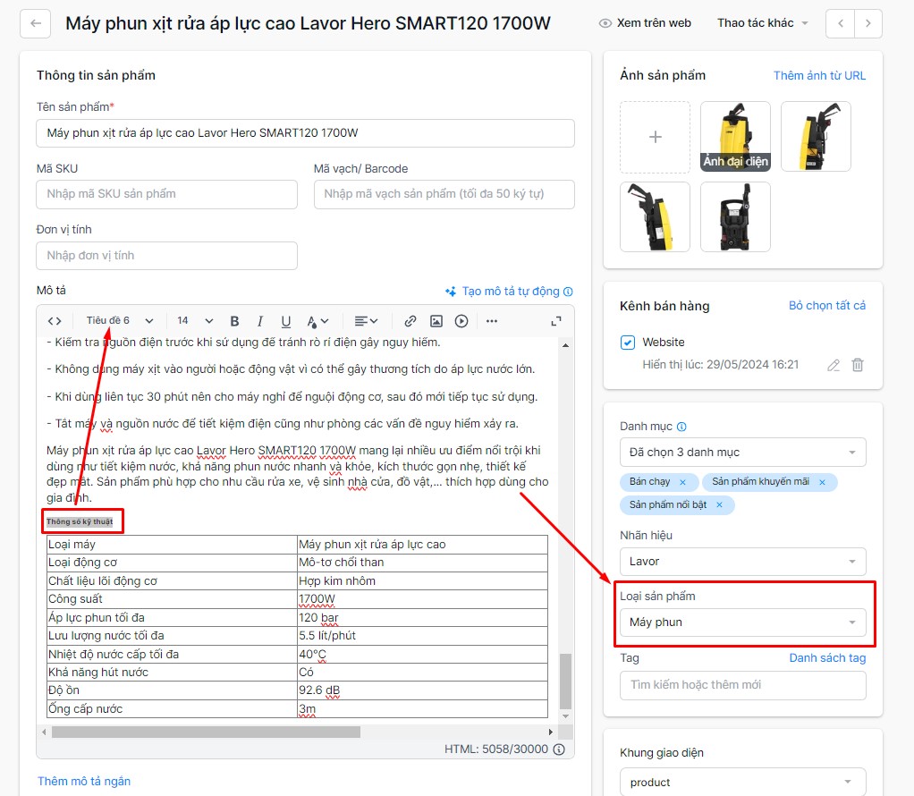914x796 pixels.
Task: Add new product image with plus tile
Action: click(x=656, y=137)
